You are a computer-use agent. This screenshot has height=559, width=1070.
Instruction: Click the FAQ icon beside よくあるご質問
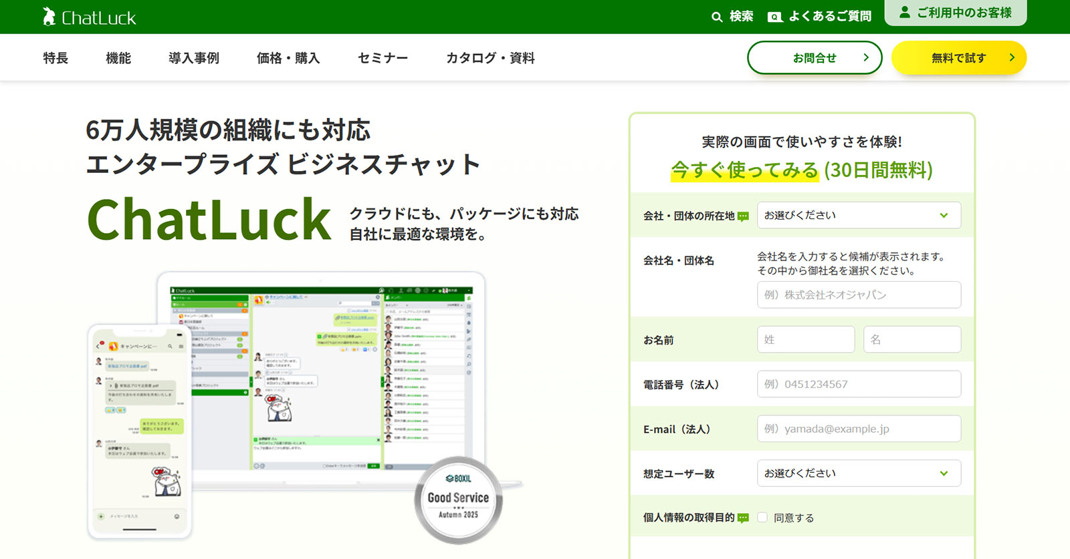coord(775,17)
